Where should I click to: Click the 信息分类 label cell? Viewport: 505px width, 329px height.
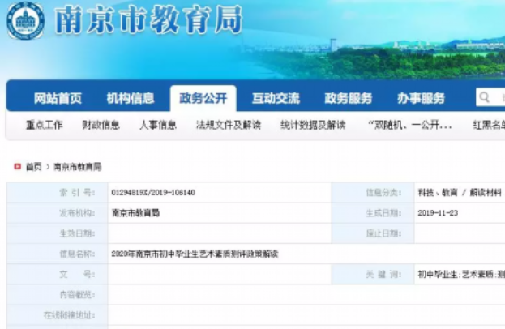373,193
